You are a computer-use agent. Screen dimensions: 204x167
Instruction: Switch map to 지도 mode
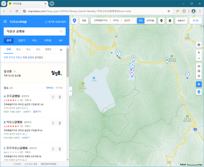(141, 21)
